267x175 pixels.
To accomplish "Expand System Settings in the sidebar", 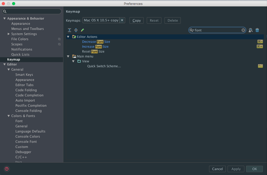I will pos(9,34).
